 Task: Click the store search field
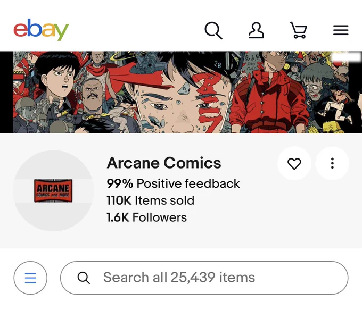coord(204,278)
